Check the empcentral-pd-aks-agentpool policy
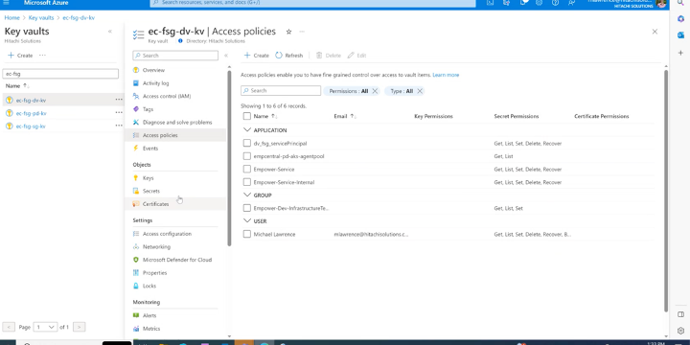 [x=247, y=156]
